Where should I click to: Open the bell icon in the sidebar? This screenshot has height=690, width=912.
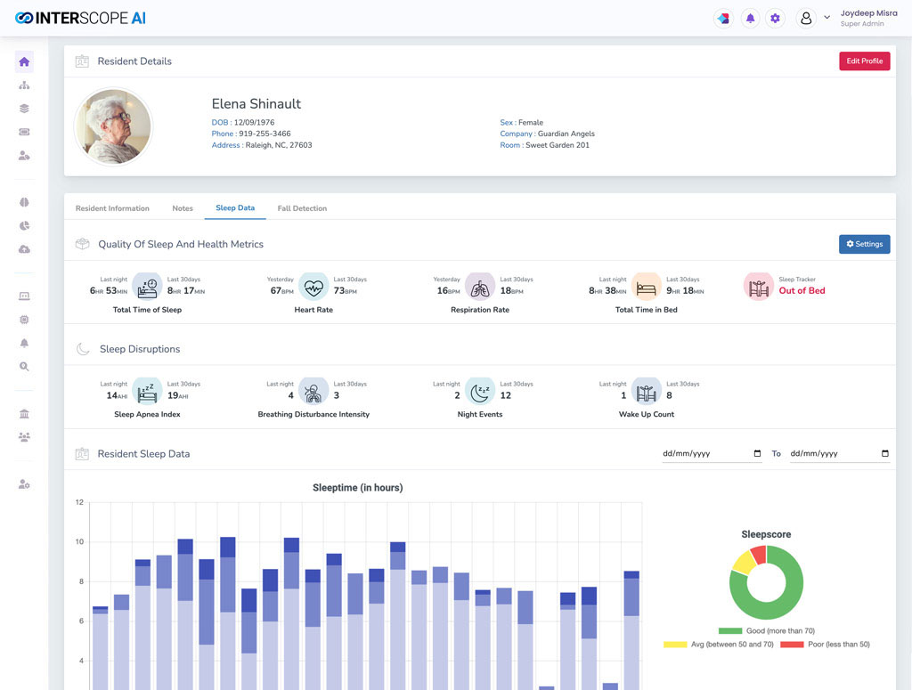(x=24, y=343)
